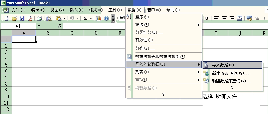Select column D header
The height and width of the screenshot is (128, 268).
96,33
